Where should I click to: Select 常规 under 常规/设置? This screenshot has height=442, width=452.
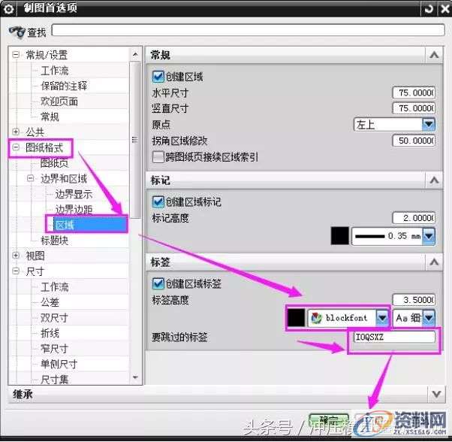coord(50,117)
